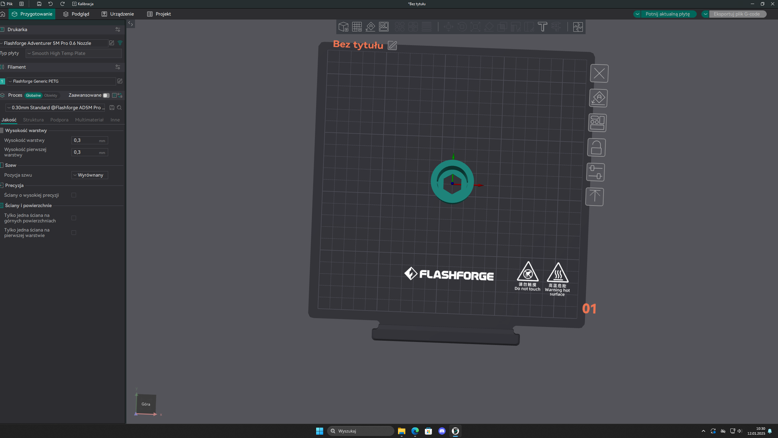Click the Arrange all objects toolbar icon
Viewport: 778px width, 438px height.
click(x=384, y=27)
